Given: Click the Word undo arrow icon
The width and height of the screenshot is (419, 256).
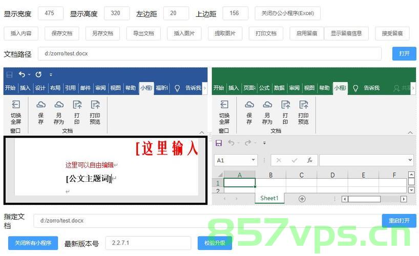Looking at the screenshot, I should click(x=22, y=75).
